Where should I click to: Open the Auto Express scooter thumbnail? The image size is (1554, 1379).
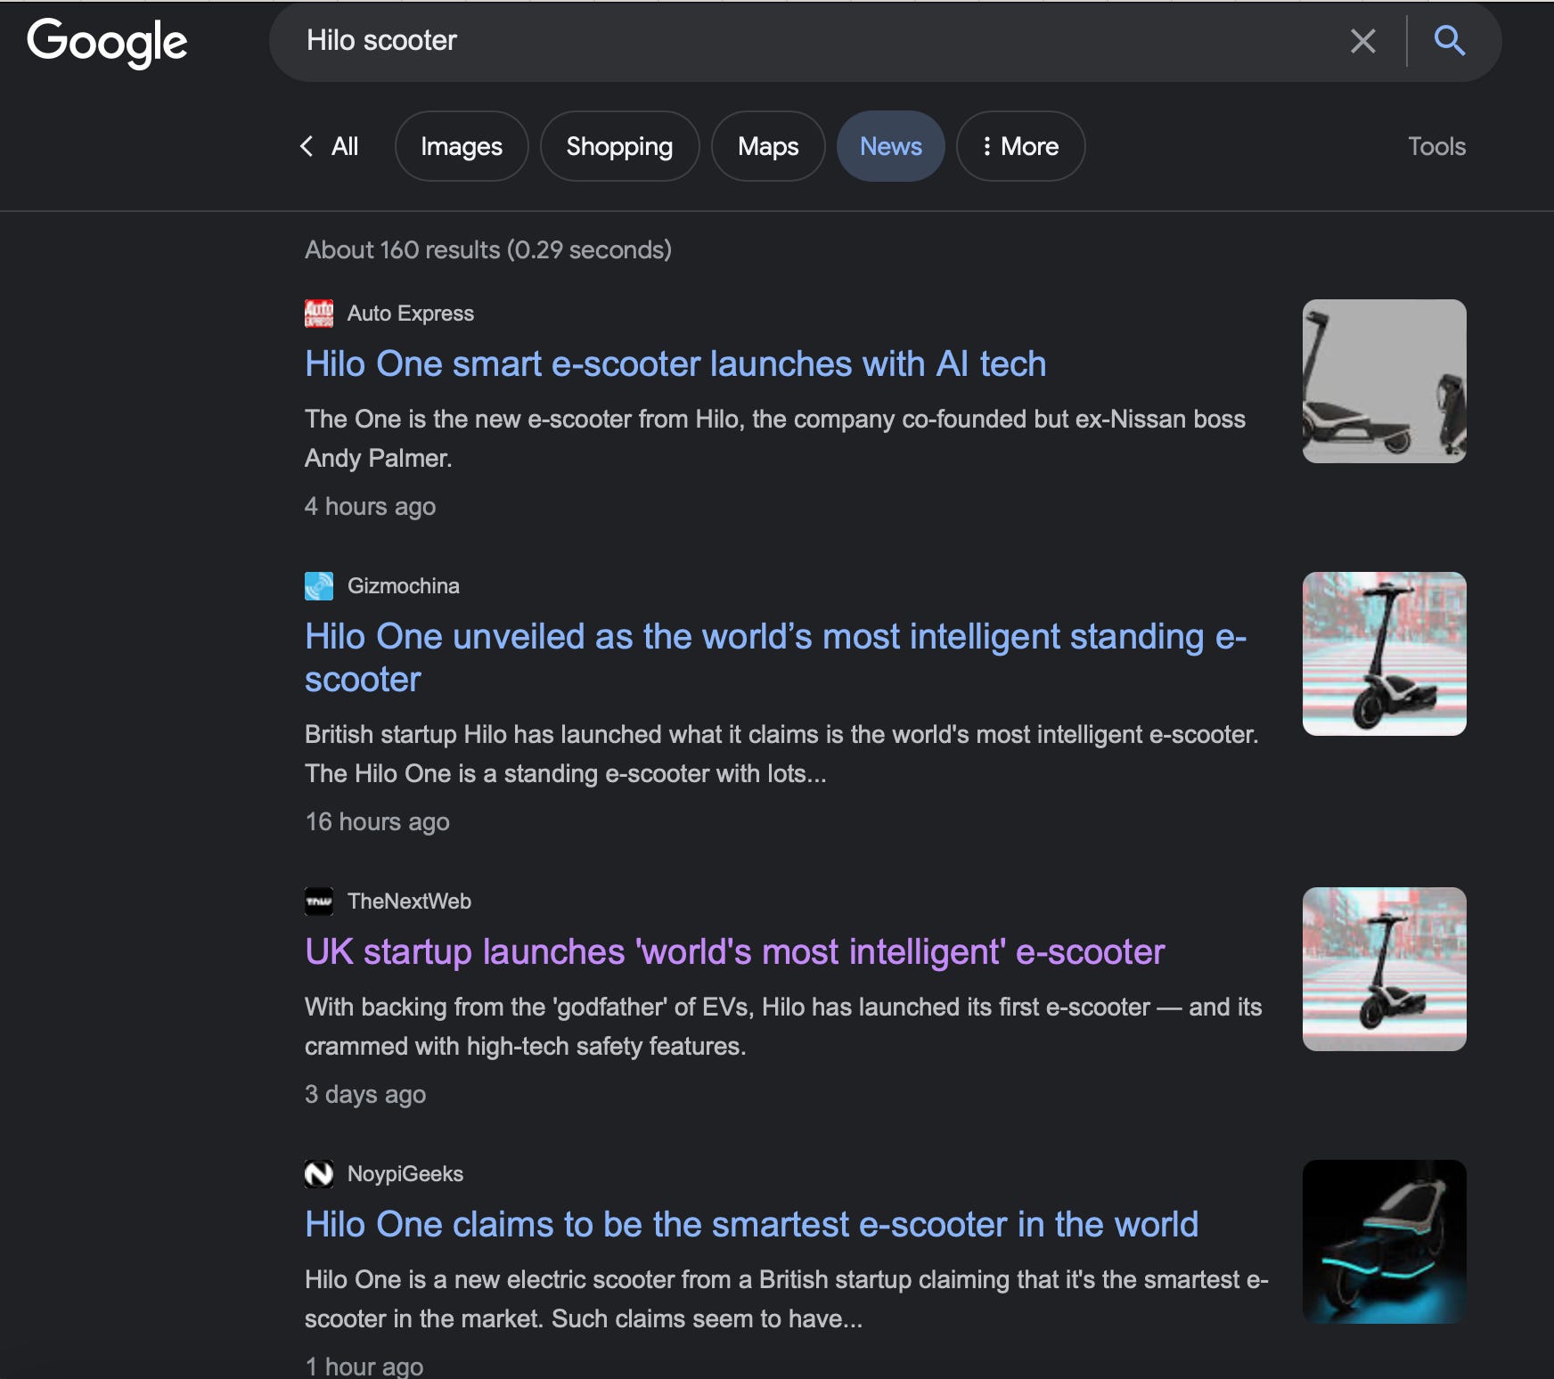tap(1384, 381)
